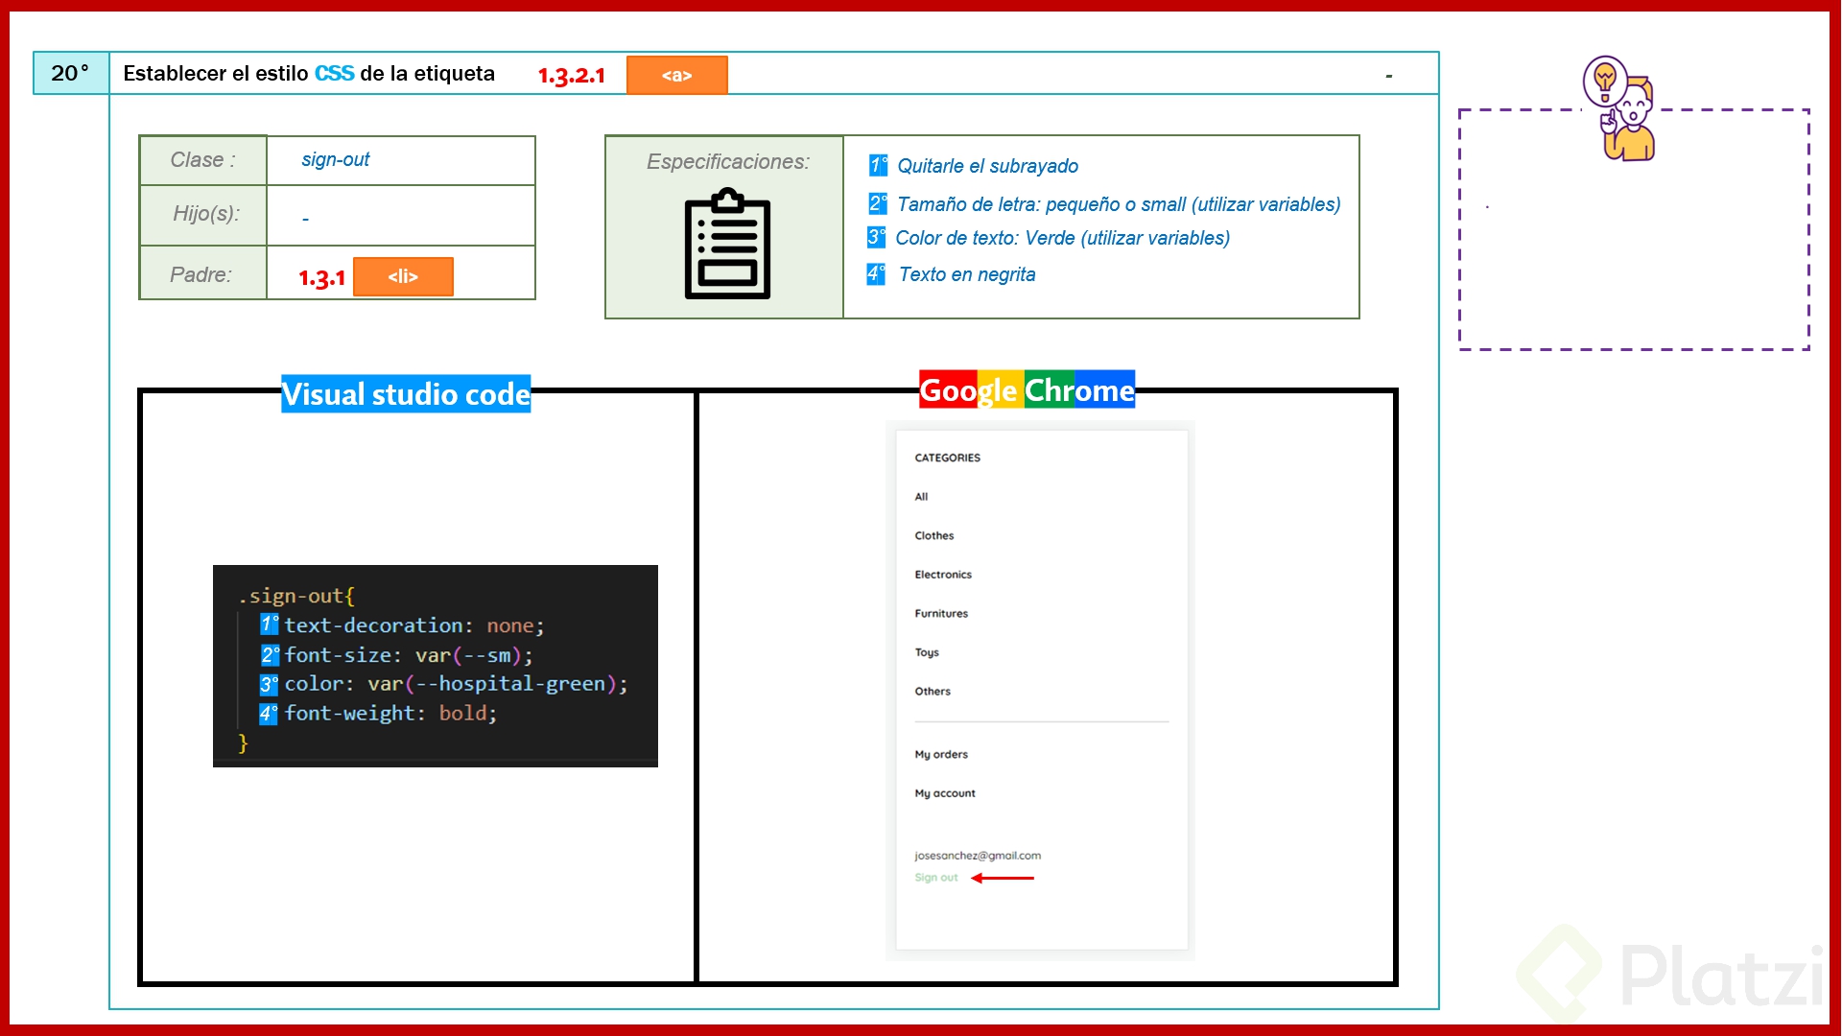
Task: Expand the Others category
Action: [933, 691]
